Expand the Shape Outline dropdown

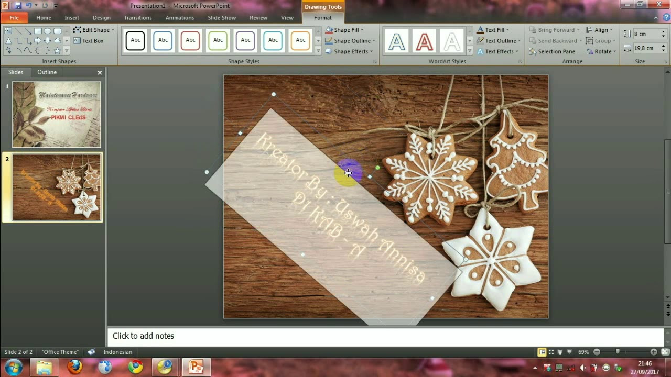(x=374, y=41)
